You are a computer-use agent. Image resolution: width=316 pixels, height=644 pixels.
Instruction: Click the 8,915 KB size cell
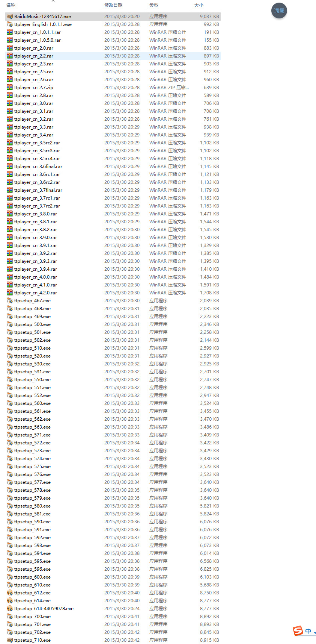209,640
